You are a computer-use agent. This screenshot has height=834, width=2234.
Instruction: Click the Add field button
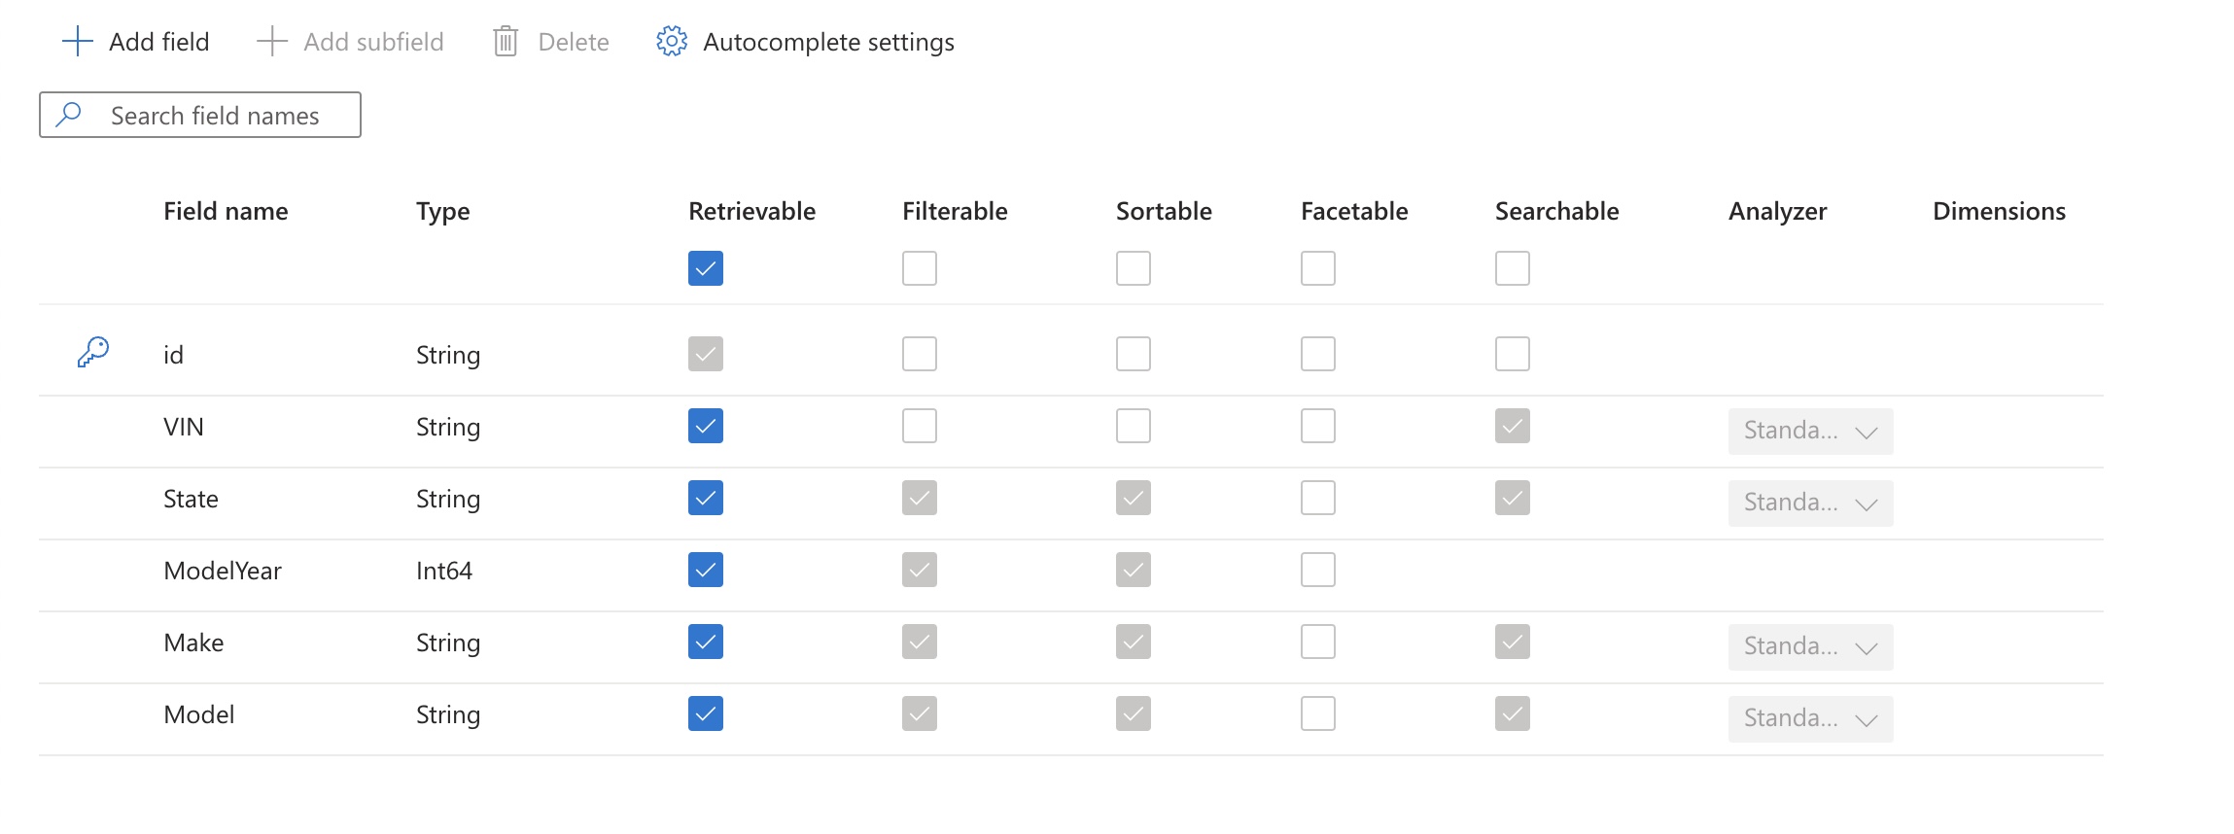136,41
